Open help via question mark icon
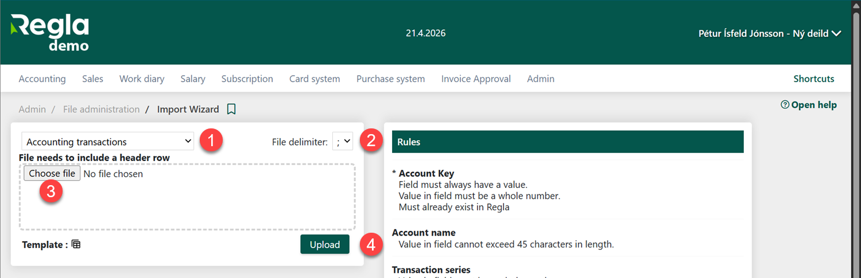Viewport: 861px width, 278px height. (785, 105)
